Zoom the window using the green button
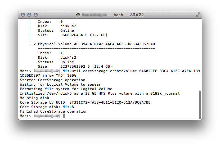Screen dimensions: 220x145 coord(36,15)
